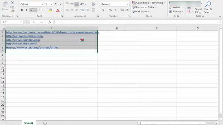Open the General number format dropdown
This screenshot has width=223, height=125.
point(128,5)
